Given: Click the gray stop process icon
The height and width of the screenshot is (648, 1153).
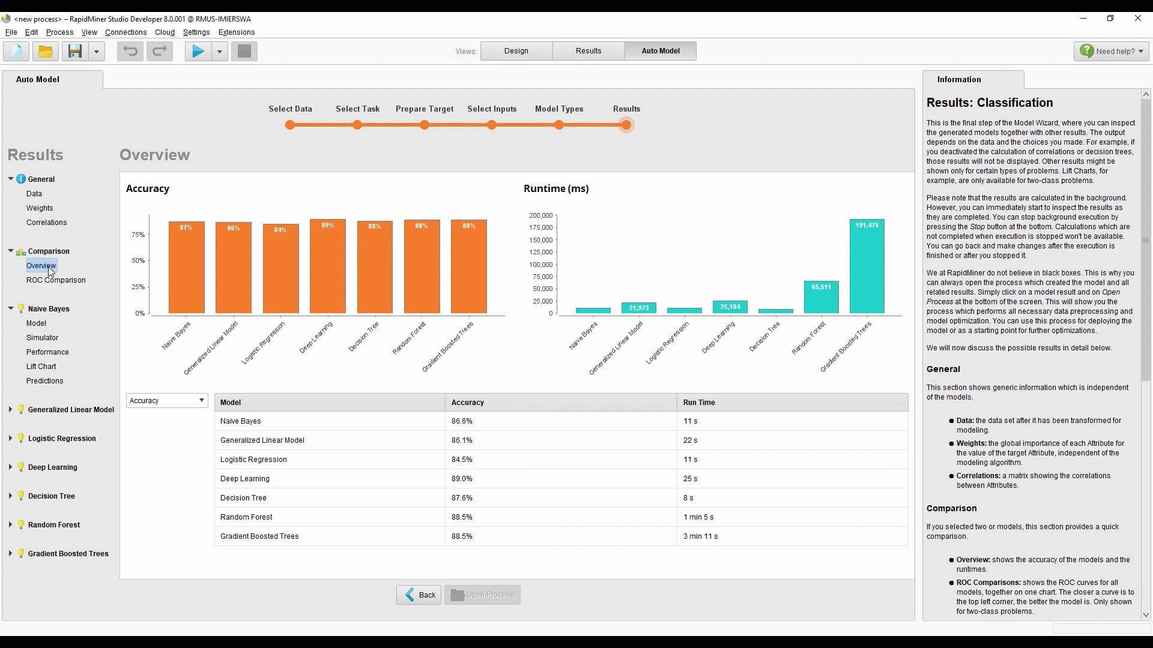Looking at the screenshot, I should [x=244, y=52].
